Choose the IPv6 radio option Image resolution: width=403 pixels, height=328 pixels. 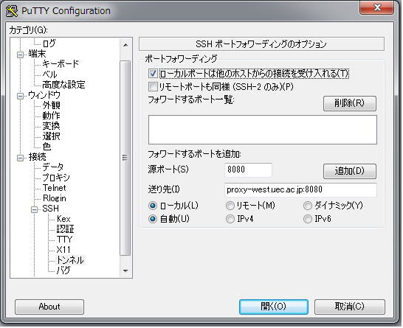pos(308,219)
